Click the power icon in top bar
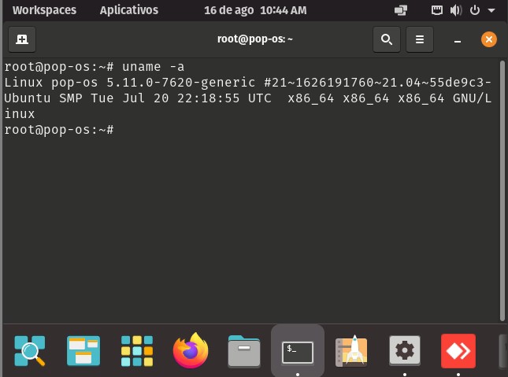 [x=475, y=10]
